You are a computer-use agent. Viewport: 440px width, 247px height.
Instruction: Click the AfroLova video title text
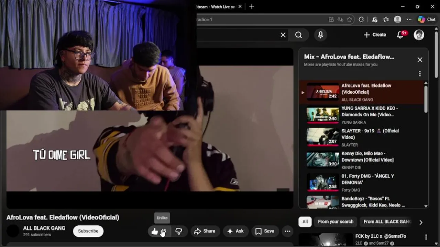(63, 217)
